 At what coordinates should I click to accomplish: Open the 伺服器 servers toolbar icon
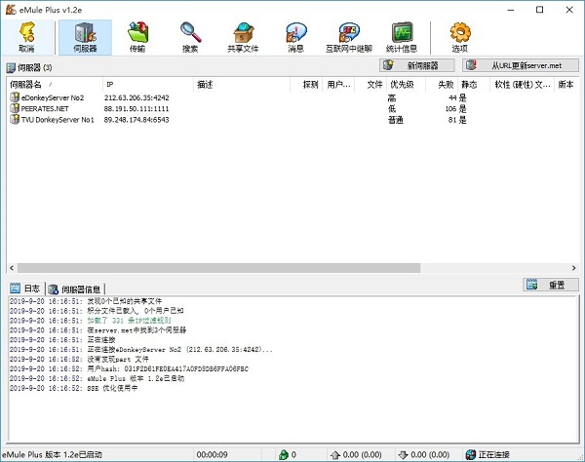coord(86,37)
